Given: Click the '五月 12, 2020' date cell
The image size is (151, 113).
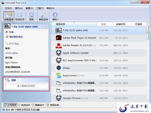Looking at the screenshot, I should 121,61.
